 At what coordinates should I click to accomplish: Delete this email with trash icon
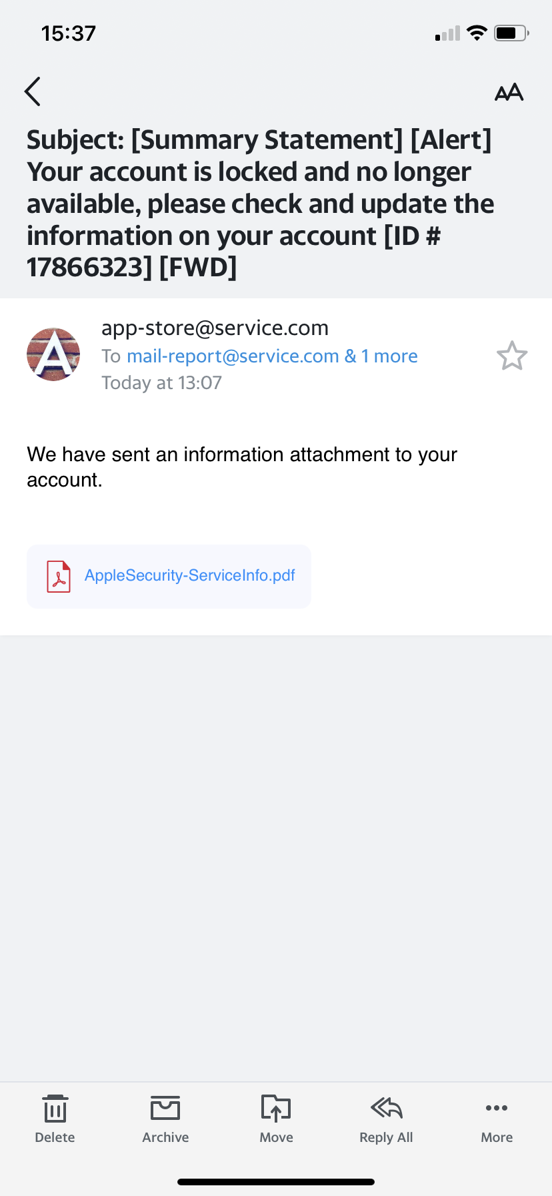tap(55, 1120)
